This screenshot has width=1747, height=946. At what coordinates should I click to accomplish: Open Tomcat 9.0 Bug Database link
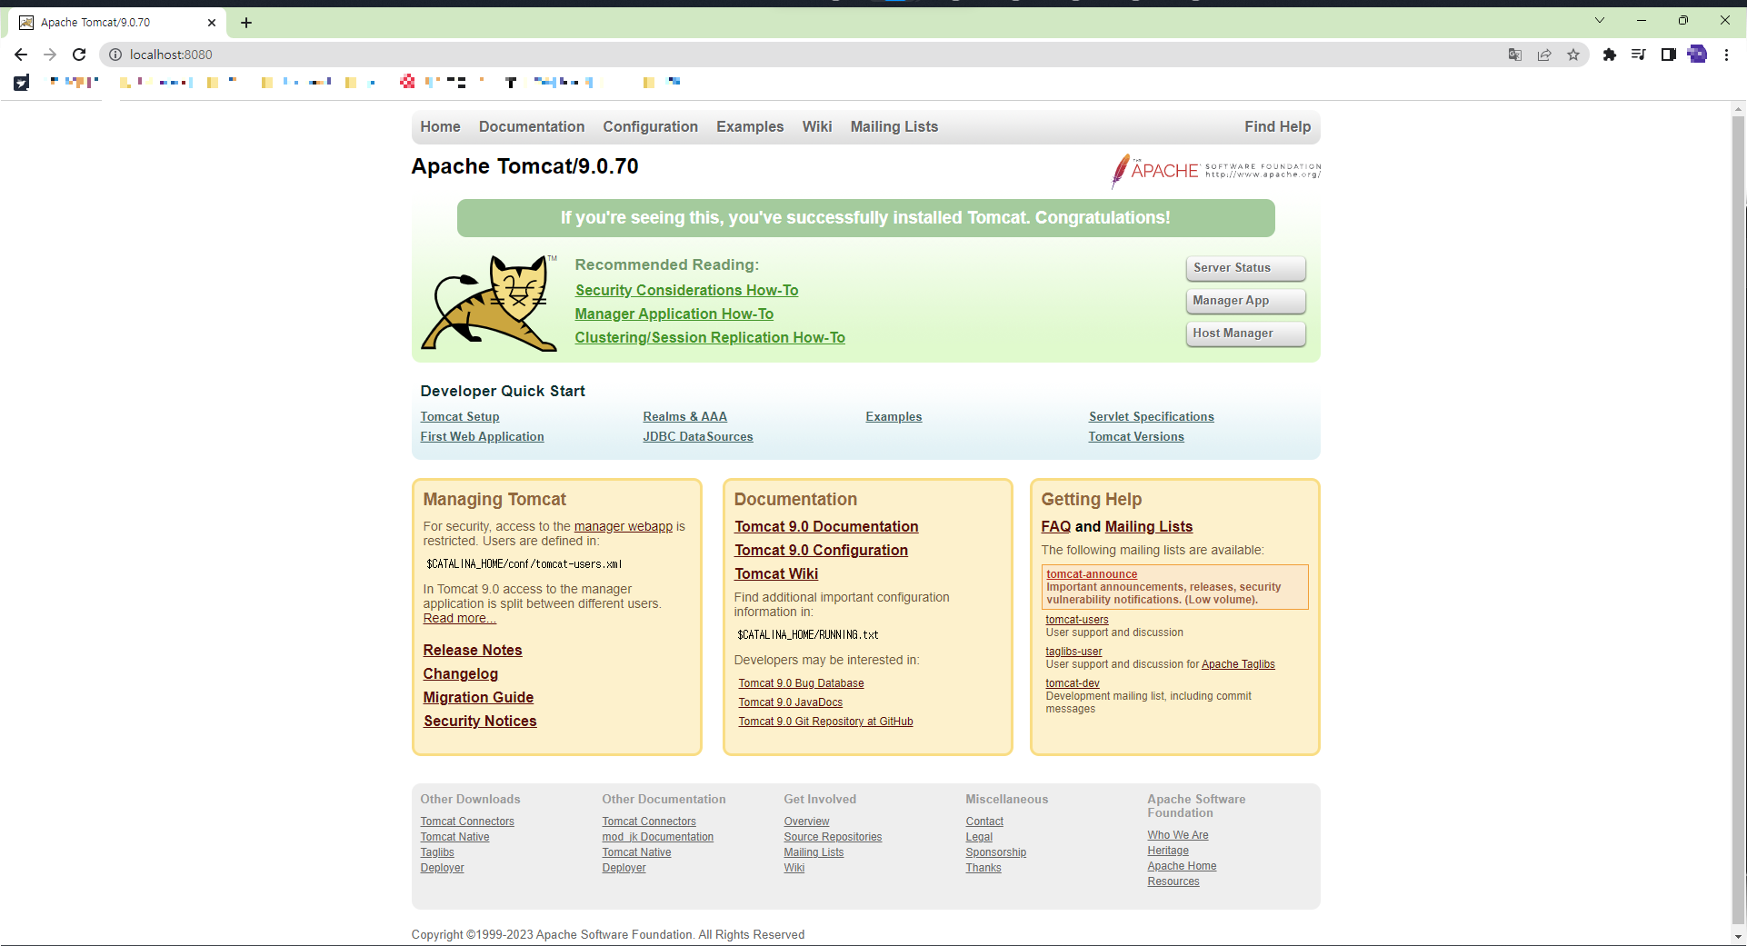coord(801,683)
